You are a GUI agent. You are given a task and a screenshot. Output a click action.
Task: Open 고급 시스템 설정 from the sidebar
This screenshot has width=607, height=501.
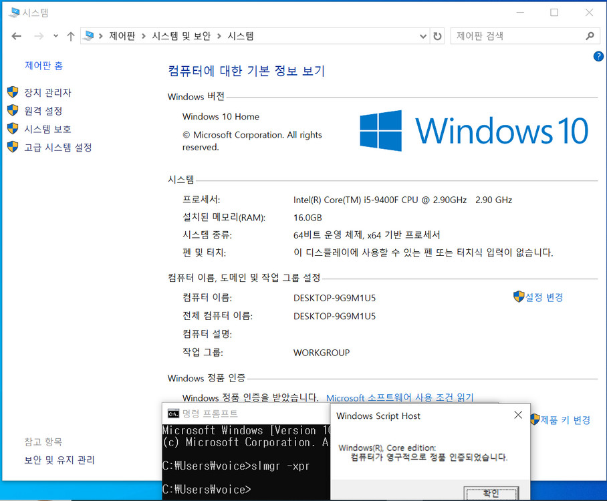59,148
